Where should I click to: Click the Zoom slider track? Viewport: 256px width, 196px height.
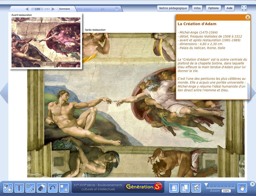[220, 186]
